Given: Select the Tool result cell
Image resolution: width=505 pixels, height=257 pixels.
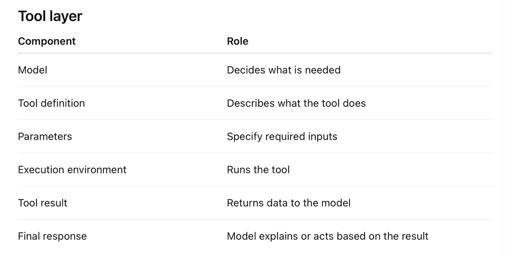Looking at the screenshot, I should [43, 203].
